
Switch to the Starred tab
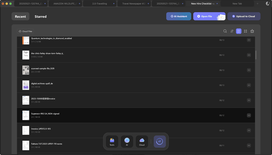[x=40, y=16]
